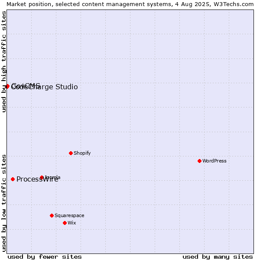Click the 'used by low traffic sites' axis label
The height and width of the screenshot is (260, 260).
(x=3, y=203)
